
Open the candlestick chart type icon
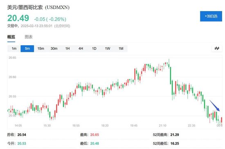217,48
